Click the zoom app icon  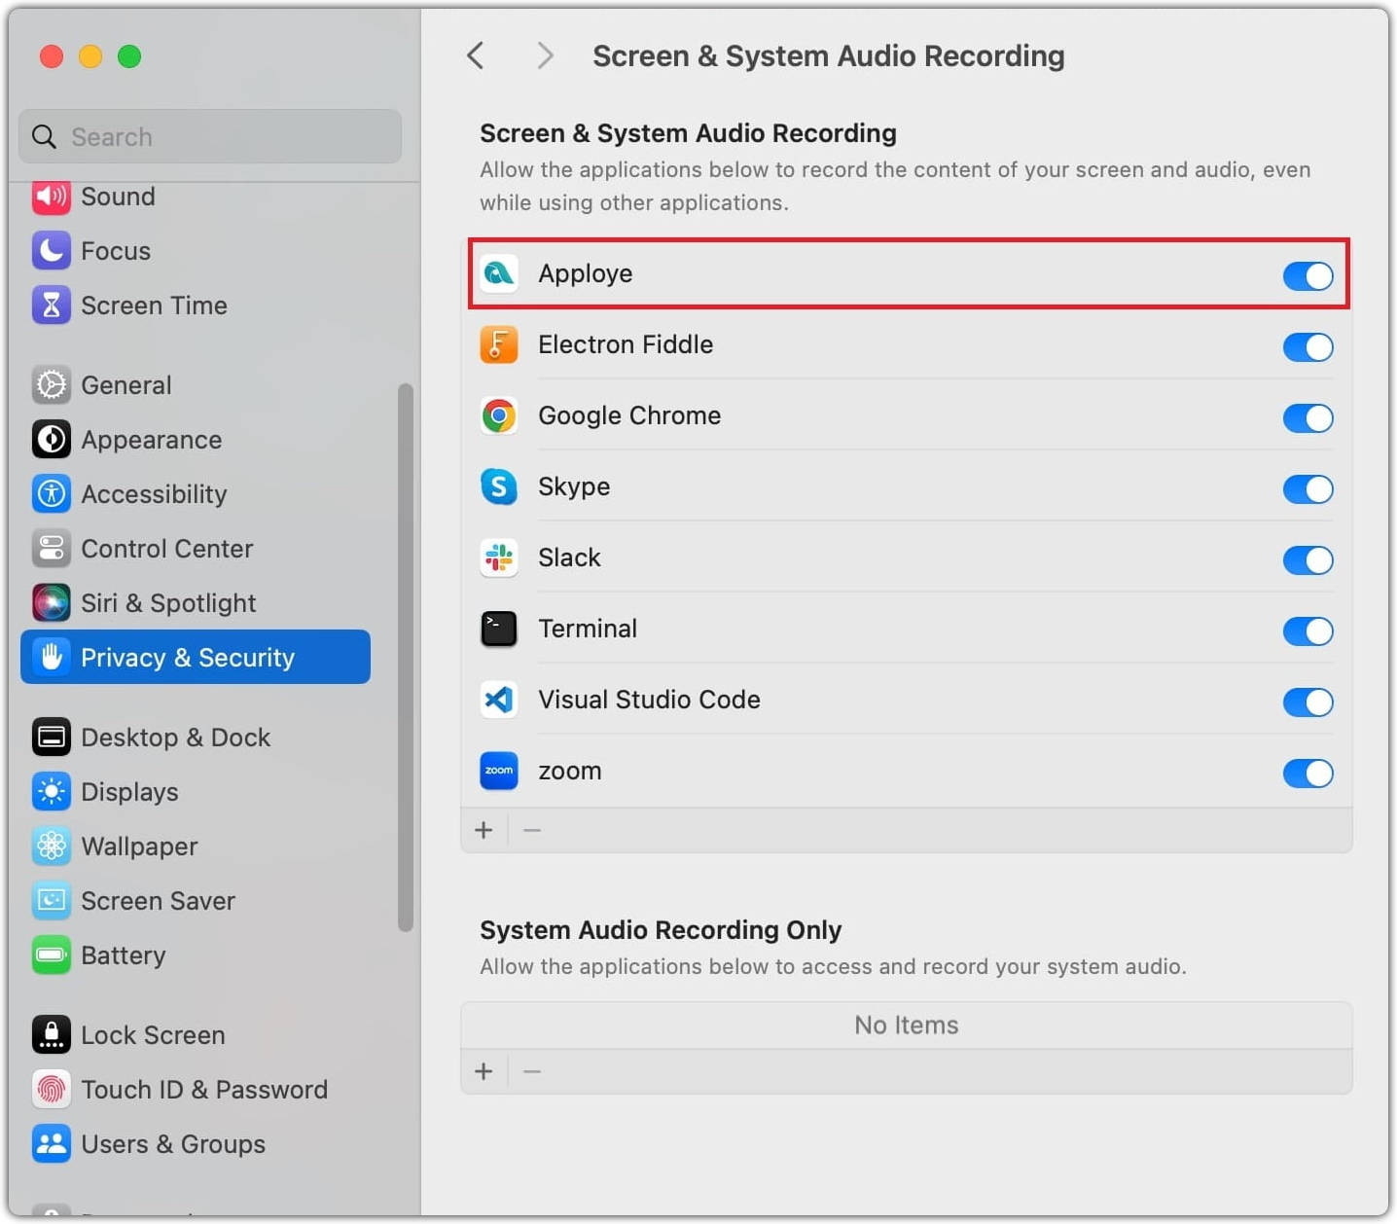pyautogui.click(x=499, y=772)
